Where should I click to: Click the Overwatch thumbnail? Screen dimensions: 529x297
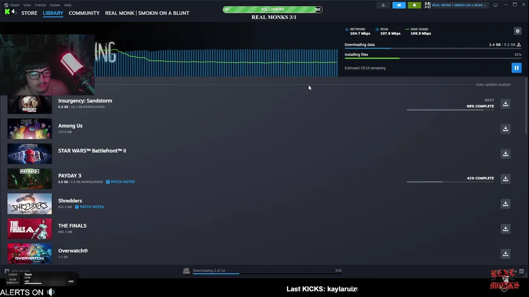pos(30,254)
